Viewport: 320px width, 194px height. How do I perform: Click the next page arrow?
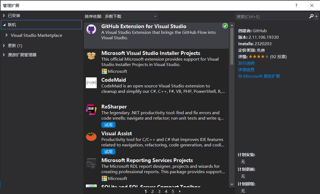(x=180, y=191)
